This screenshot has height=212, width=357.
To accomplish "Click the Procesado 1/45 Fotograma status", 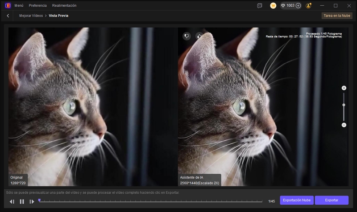I will coord(324,34).
